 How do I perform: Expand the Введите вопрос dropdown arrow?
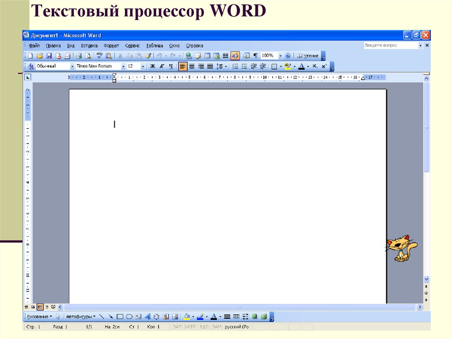(x=420, y=46)
